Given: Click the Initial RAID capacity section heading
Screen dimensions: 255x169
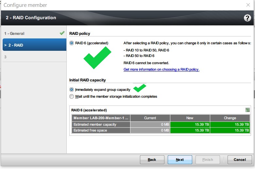Looking at the screenshot, I should click(88, 80).
